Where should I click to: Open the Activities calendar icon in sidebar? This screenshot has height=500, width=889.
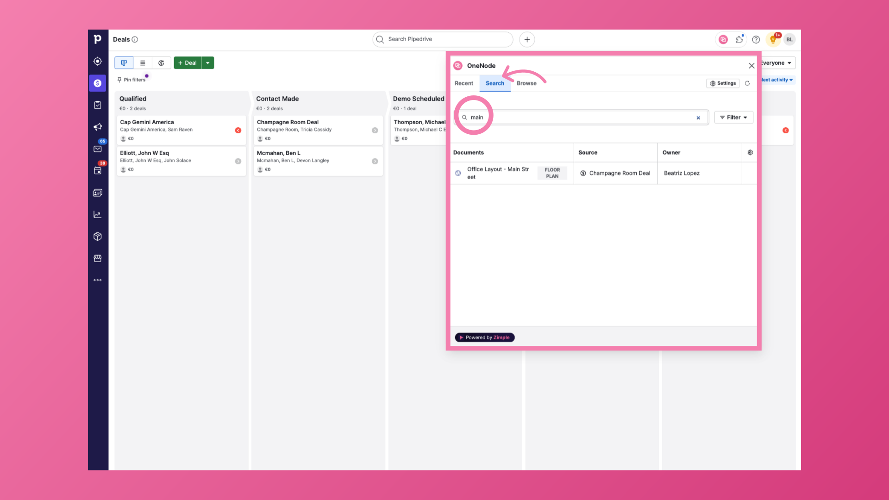98,171
